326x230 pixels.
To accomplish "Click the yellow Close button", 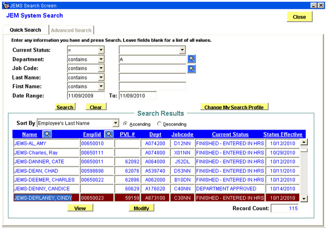I will click(299, 17).
